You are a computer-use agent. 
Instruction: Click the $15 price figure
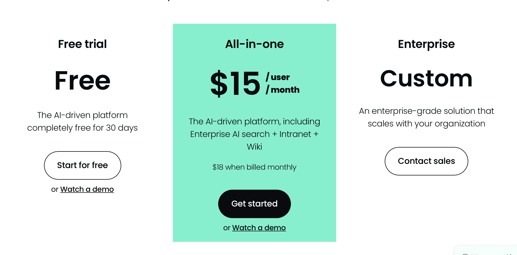point(235,84)
